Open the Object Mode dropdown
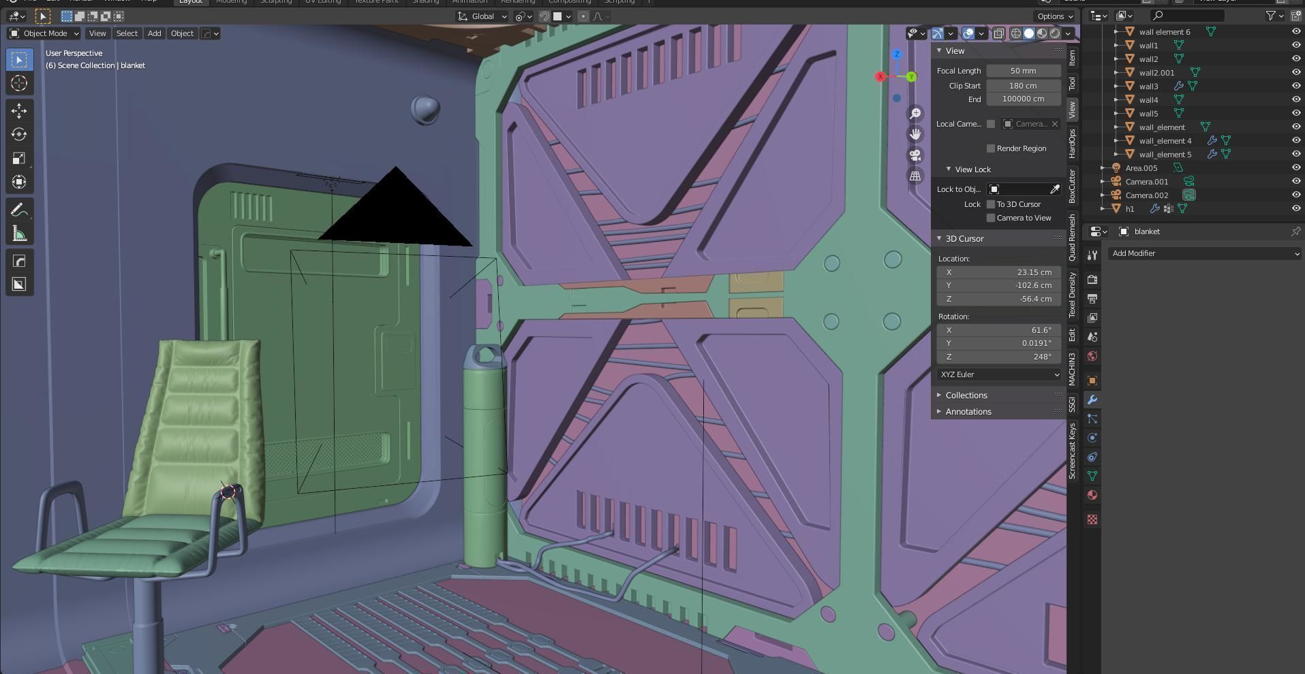This screenshot has width=1305, height=674. [44, 33]
